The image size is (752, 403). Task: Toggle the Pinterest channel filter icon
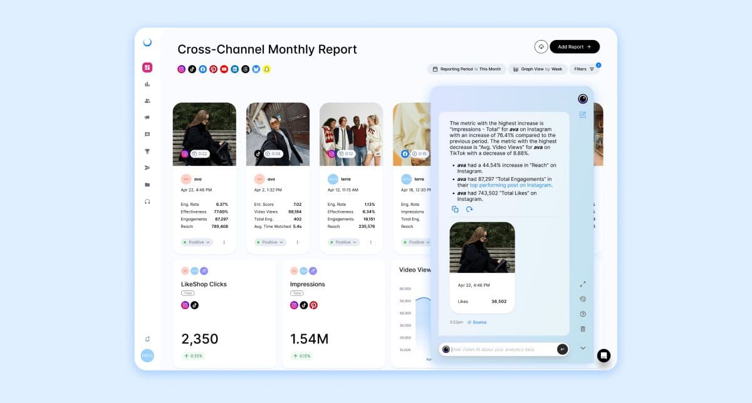[214, 69]
